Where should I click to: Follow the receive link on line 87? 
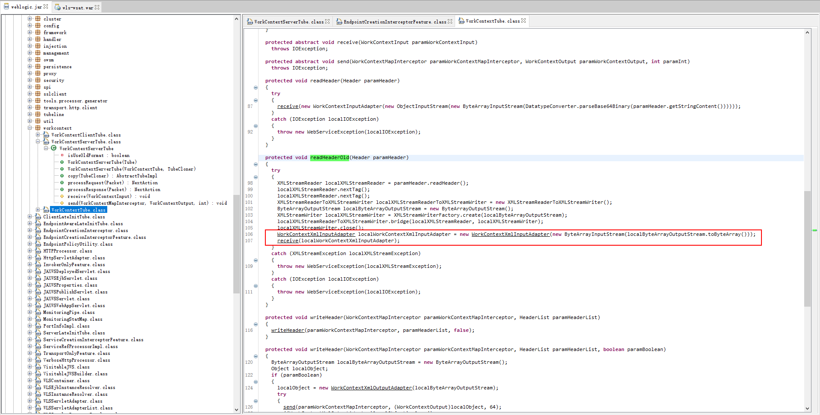click(x=288, y=106)
